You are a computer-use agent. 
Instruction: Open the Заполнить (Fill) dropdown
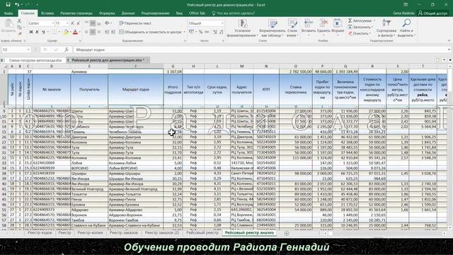pos(360,27)
